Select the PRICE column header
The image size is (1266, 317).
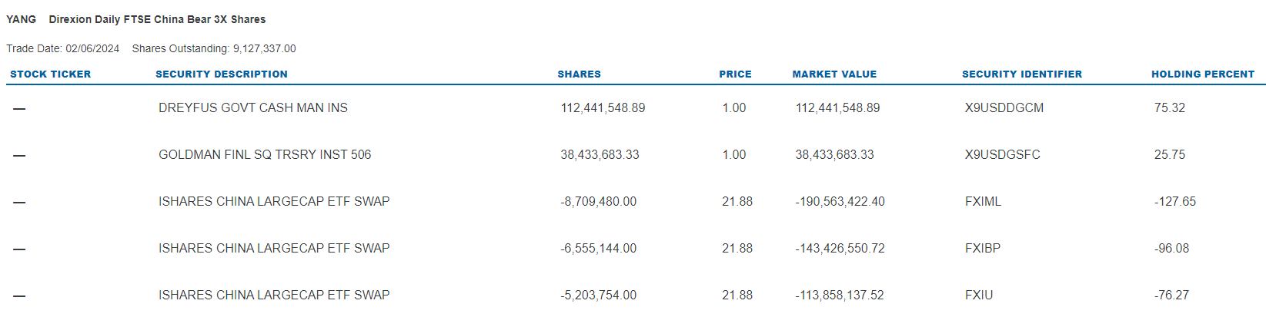point(735,74)
